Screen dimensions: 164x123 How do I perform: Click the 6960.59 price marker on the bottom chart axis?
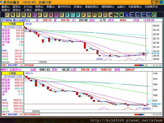pos(156,104)
